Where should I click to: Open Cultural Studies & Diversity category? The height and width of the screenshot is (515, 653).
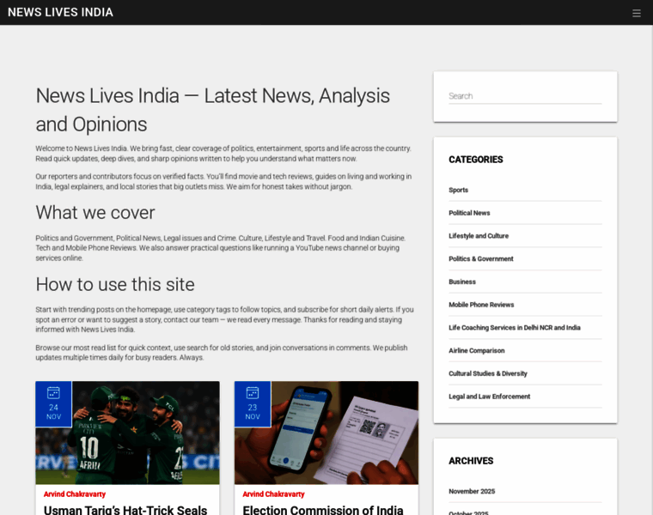487,373
